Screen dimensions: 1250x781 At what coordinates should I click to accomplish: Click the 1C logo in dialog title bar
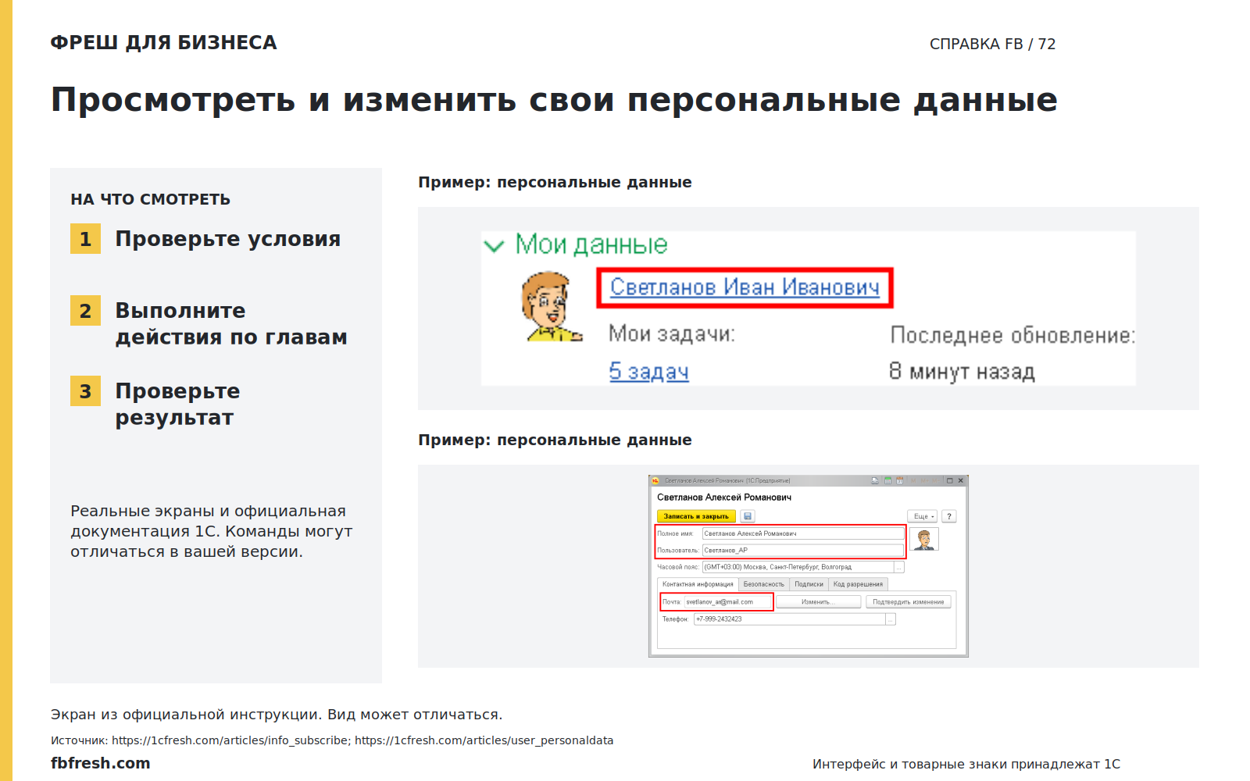[x=655, y=480]
